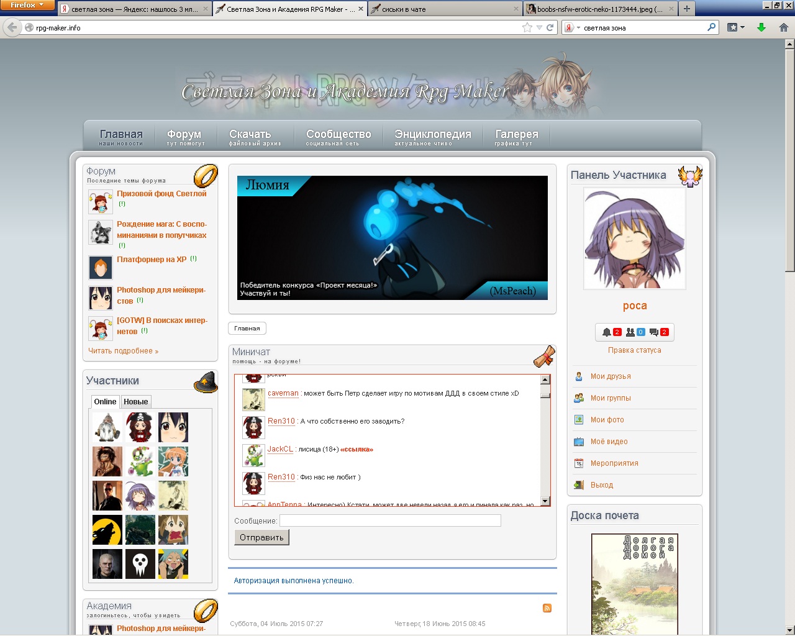Click the wizard hat icon in Участники panel

[206, 382]
